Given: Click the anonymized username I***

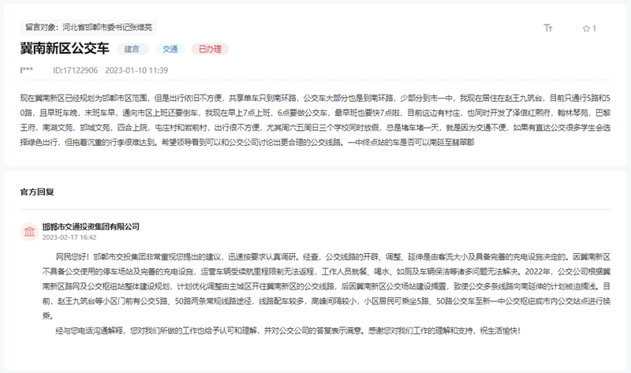Looking at the screenshot, I should tap(27, 70).
